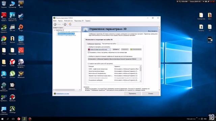Image resolution: width=216 pixels, height=121 pixels.
Task: Switch to the Глобальные параметры tab
Action: 94,44
